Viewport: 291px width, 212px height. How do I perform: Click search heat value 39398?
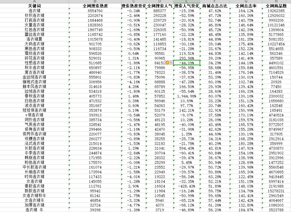tap(95, 210)
